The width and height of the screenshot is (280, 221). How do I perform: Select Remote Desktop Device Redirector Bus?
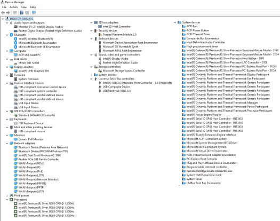[209, 171]
